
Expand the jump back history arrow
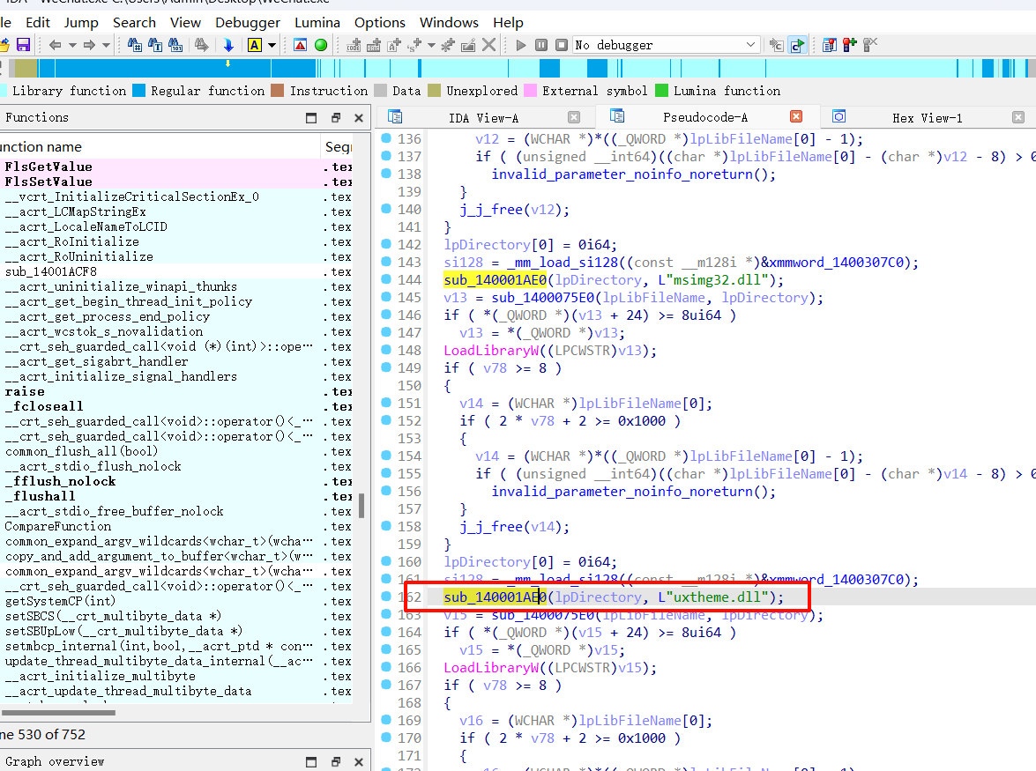point(71,45)
